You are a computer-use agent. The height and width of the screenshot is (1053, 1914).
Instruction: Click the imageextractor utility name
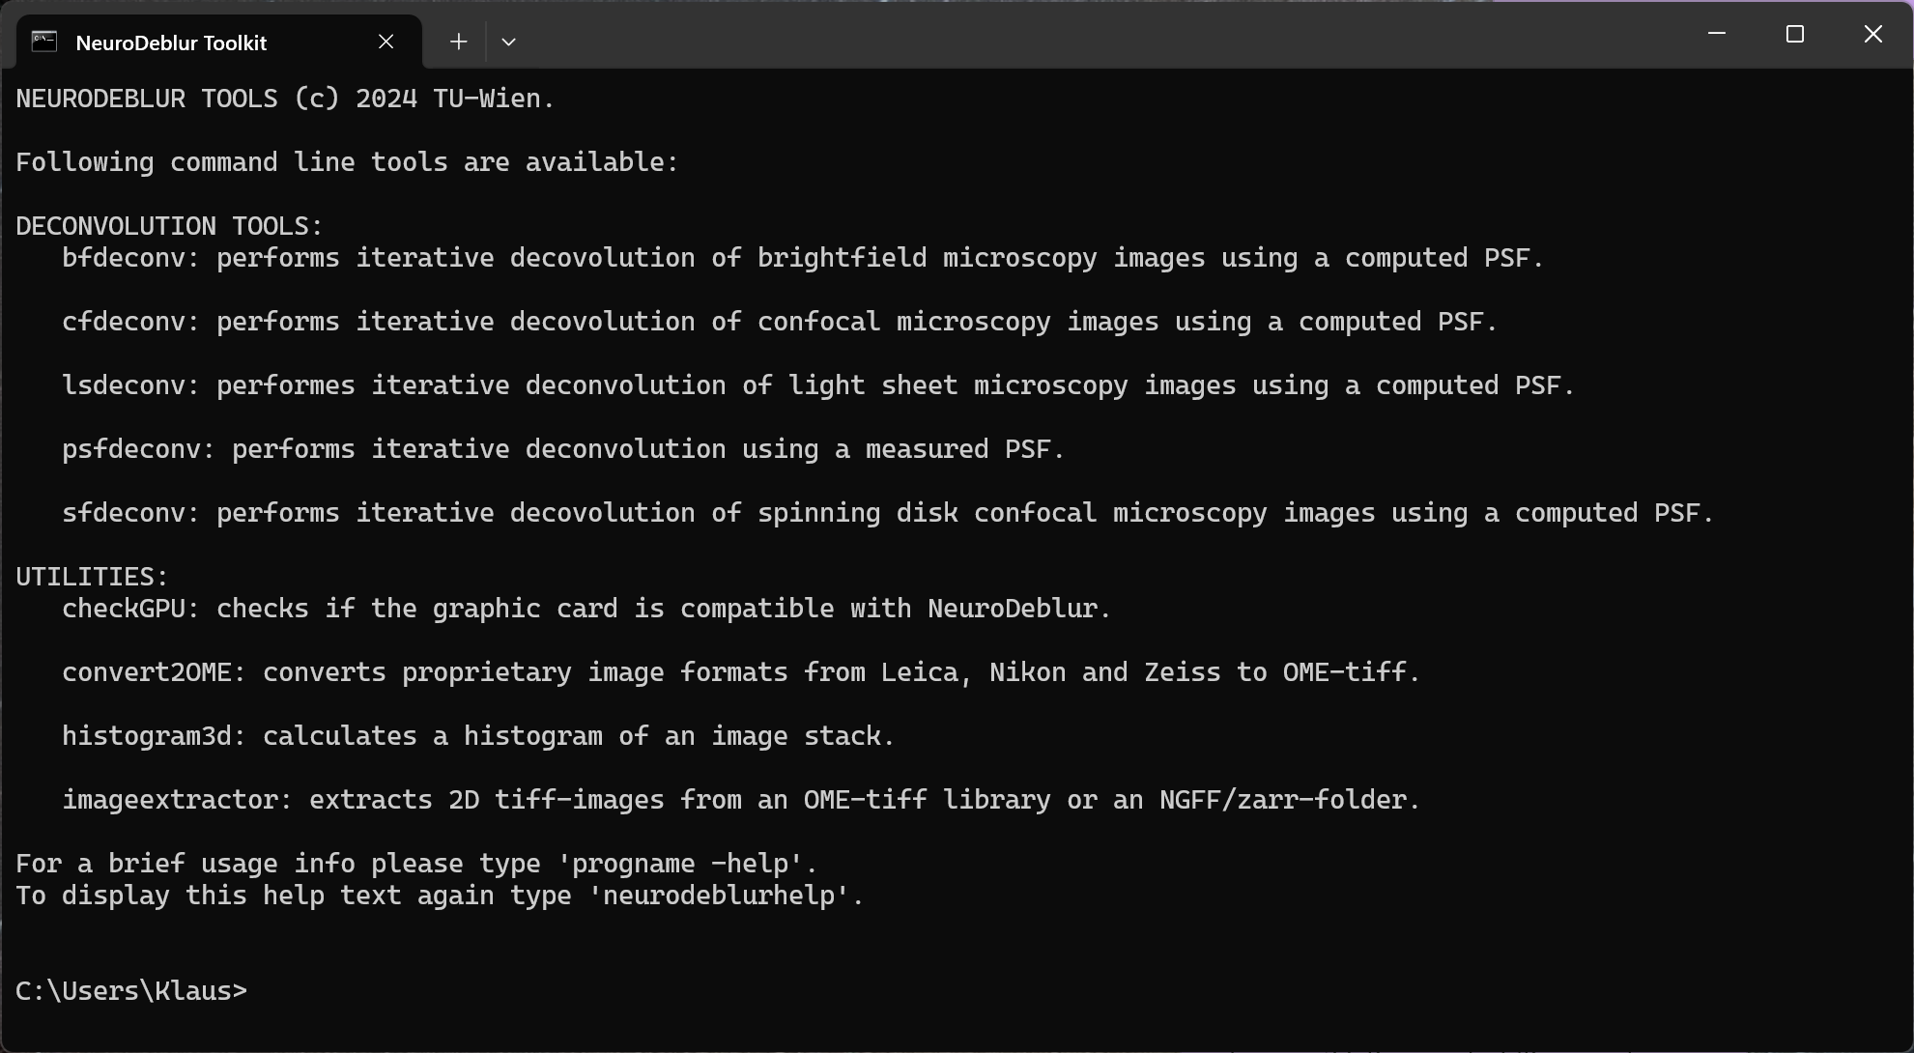pyautogui.click(x=170, y=800)
